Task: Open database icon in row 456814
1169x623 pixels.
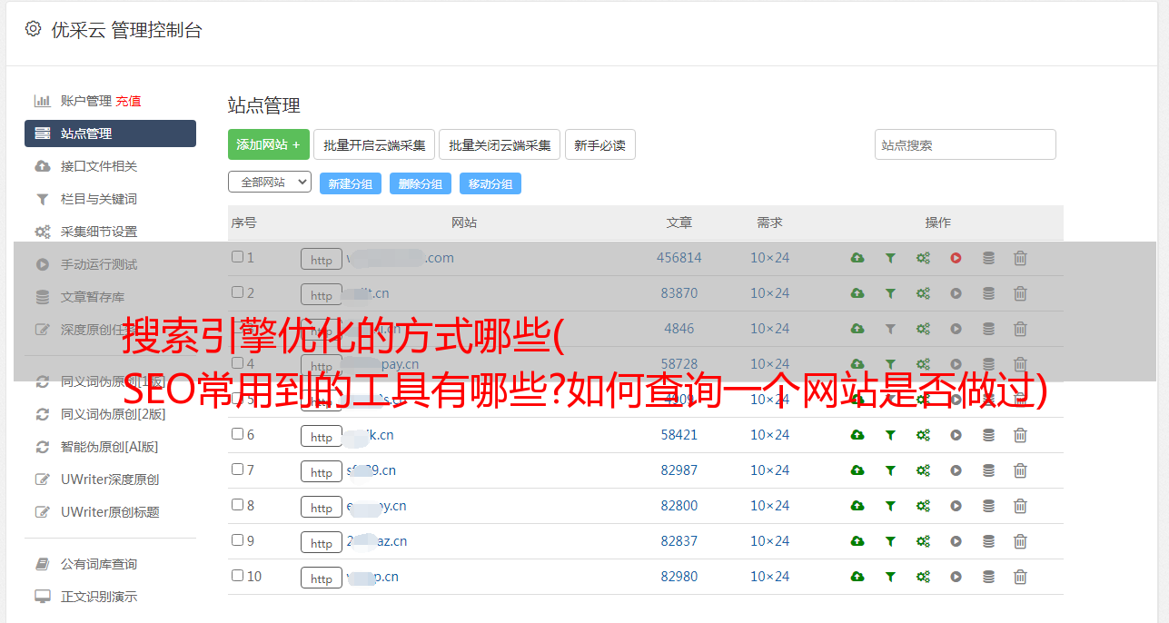Action: pyautogui.click(x=988, y=258)
